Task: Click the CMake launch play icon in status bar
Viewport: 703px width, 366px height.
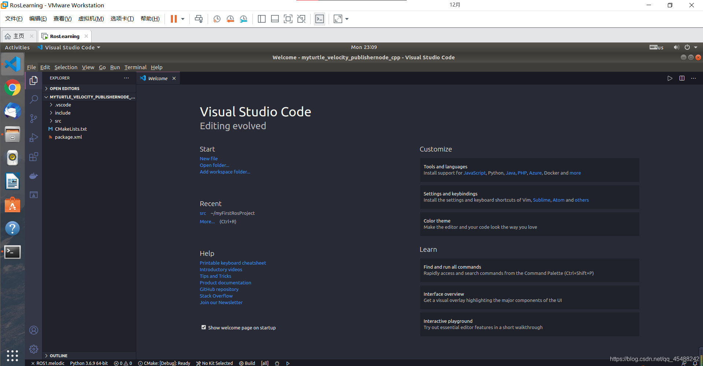Action: pos(288,363)
